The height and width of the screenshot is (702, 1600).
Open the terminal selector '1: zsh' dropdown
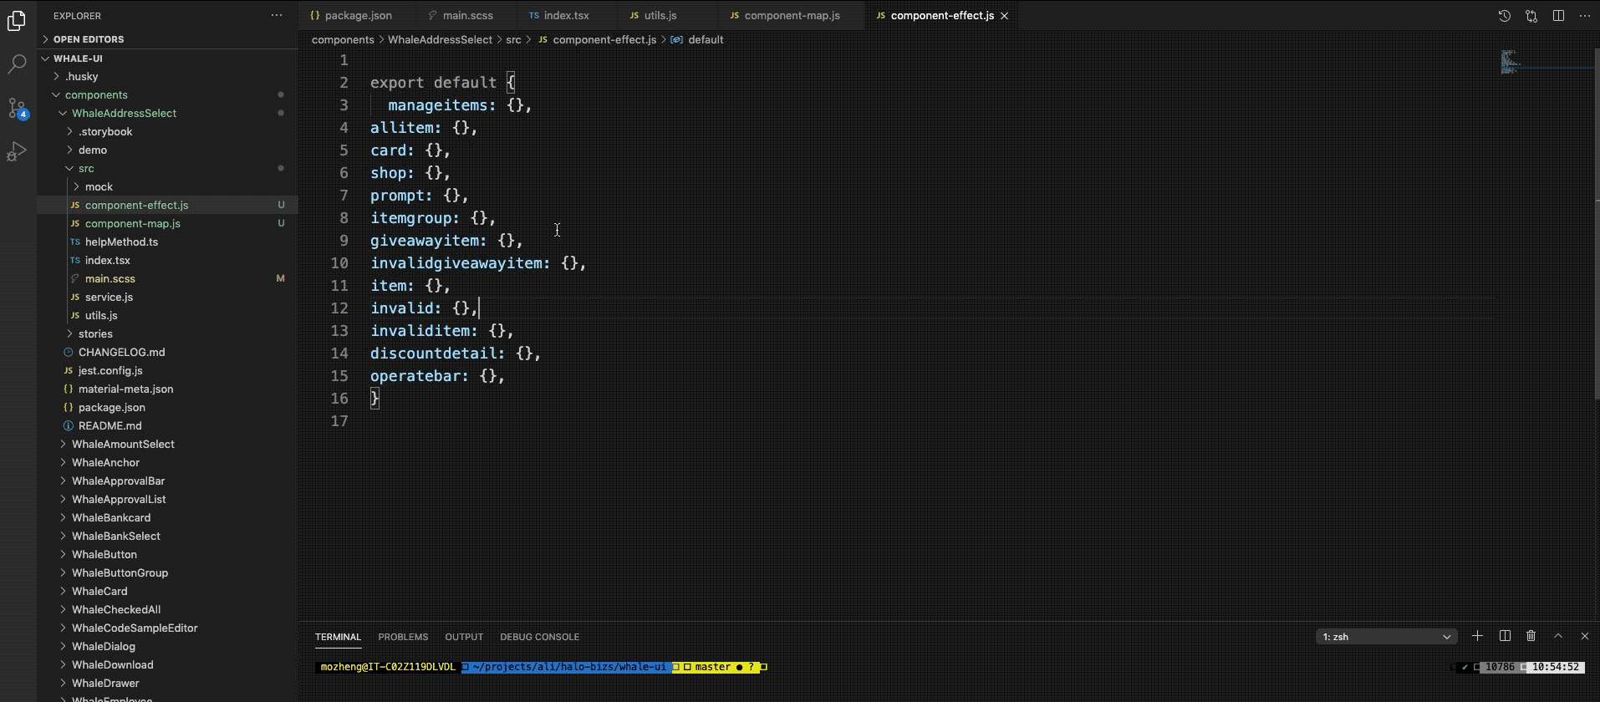(x=1386, y=637)
